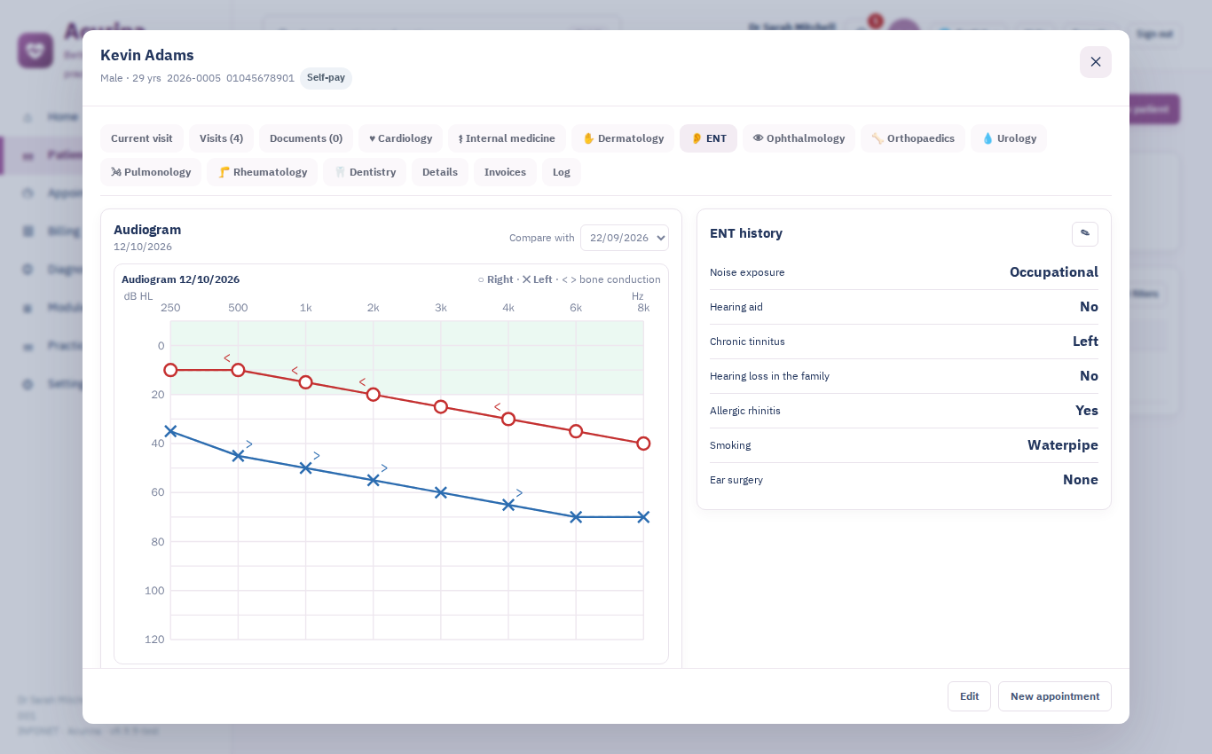Screen dimensions: 1212x754
Task: Select the patient name Kevin Adams
Action: (147, 55)
